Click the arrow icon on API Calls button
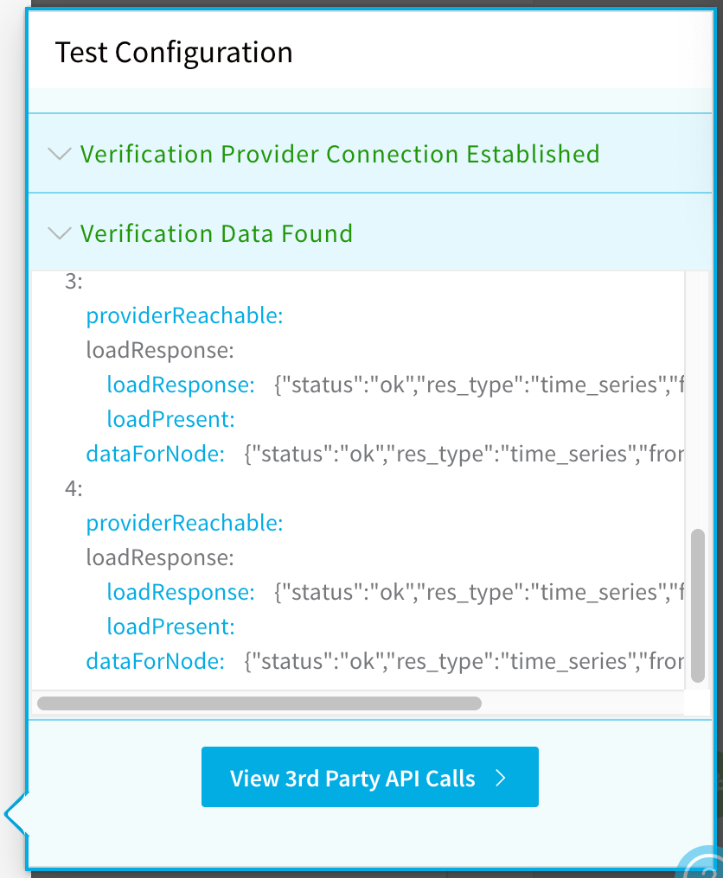The width and height of the screenshot is (723, 878). coord(501,778)
